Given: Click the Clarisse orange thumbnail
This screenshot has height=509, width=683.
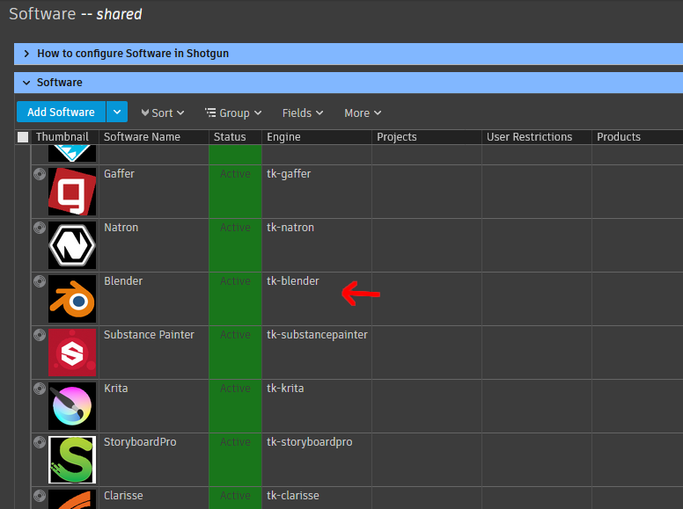Looking at the screenshot, I should pyautogui.click(x=72, y=499).
